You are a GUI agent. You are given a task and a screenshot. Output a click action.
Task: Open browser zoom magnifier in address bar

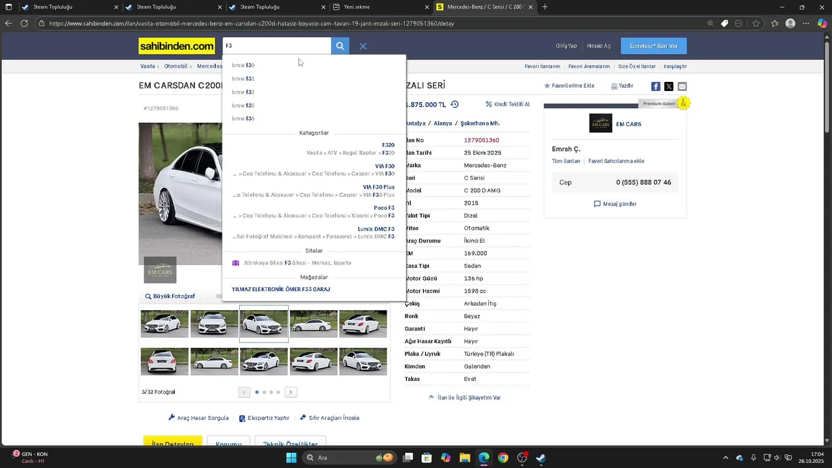(710, 23)
